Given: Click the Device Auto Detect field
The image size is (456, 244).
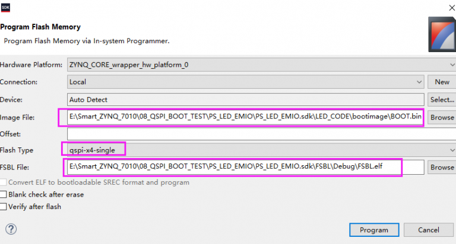Looking at the screenshot, I should pos(245,99).
